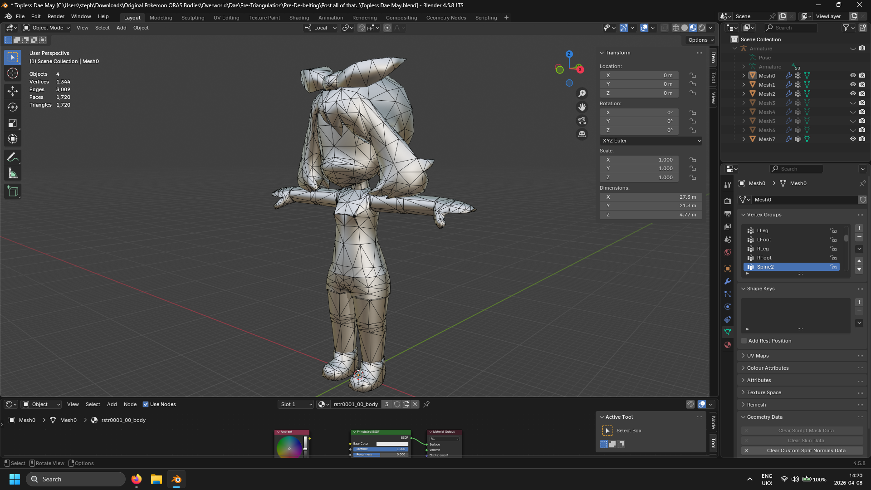Select the Add Cube tool

(13, 191)
